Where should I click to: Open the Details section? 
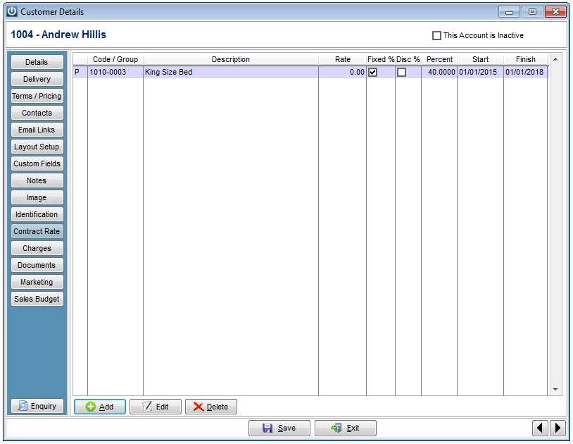pos(37,62)
